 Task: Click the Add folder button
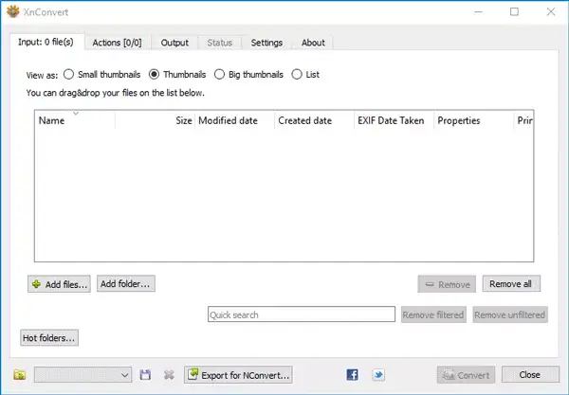[x=125, y=283]
